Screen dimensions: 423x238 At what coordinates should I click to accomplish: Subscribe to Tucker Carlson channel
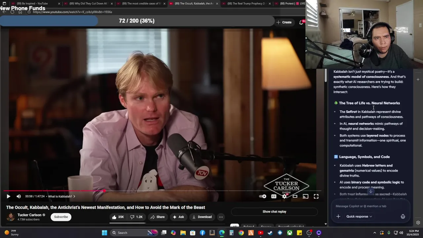click(61, 217)
